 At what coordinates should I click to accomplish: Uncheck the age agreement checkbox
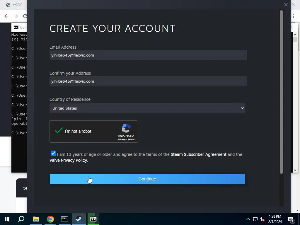pyautogui.click(x=53, y=153)
